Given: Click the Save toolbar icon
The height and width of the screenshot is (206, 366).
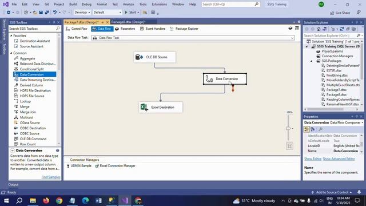Looking at the screenshot, I should (x=41, y=13).
